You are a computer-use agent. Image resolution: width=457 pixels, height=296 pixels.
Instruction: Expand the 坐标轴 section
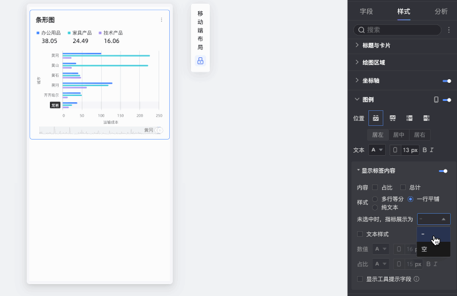tap(357, 80)
